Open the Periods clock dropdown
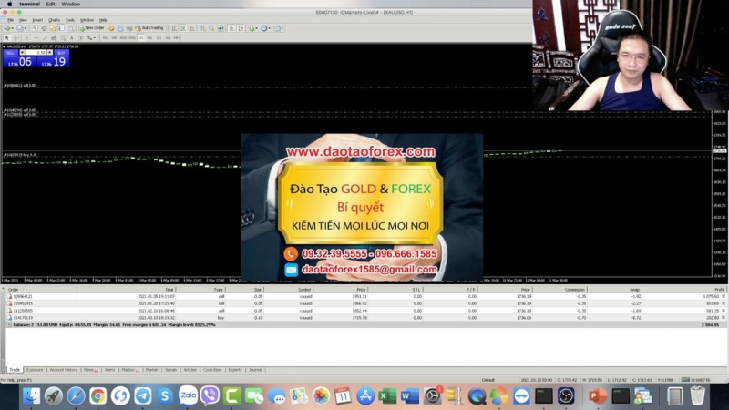The height and width of the screenshot is (410, 729). coord(265,28)
